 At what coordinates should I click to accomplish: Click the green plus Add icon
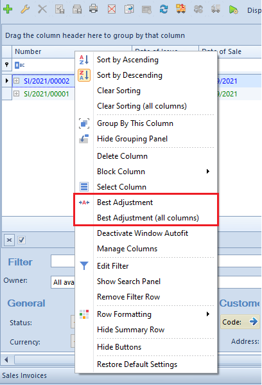(8, 9)
